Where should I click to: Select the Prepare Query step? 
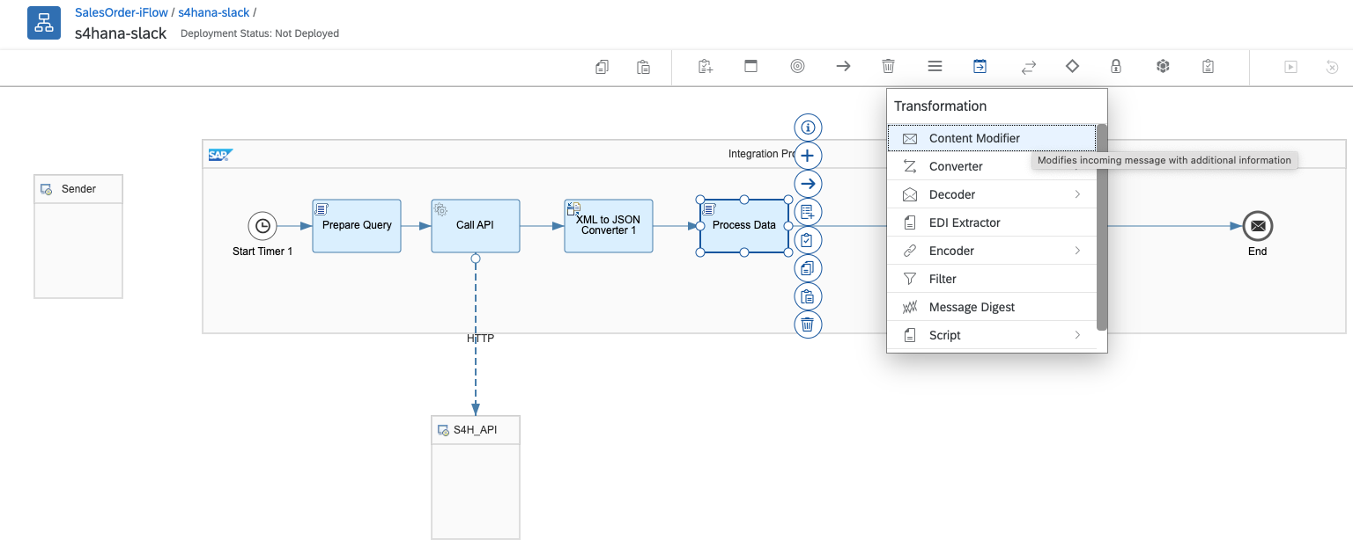click(357, 225)
